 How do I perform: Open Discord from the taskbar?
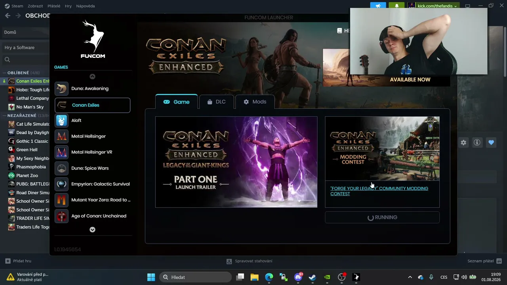point(298,277)
